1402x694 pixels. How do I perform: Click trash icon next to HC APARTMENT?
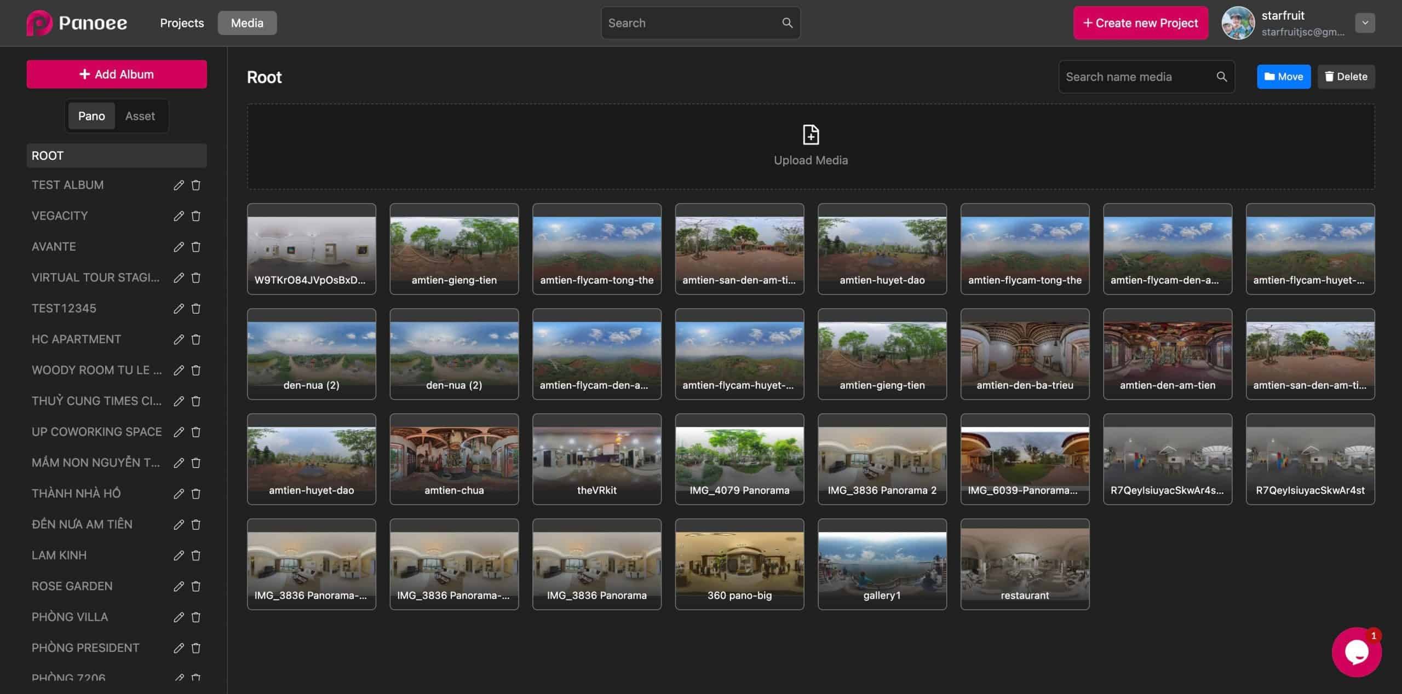pyautogui.click(x=196, y=339)
